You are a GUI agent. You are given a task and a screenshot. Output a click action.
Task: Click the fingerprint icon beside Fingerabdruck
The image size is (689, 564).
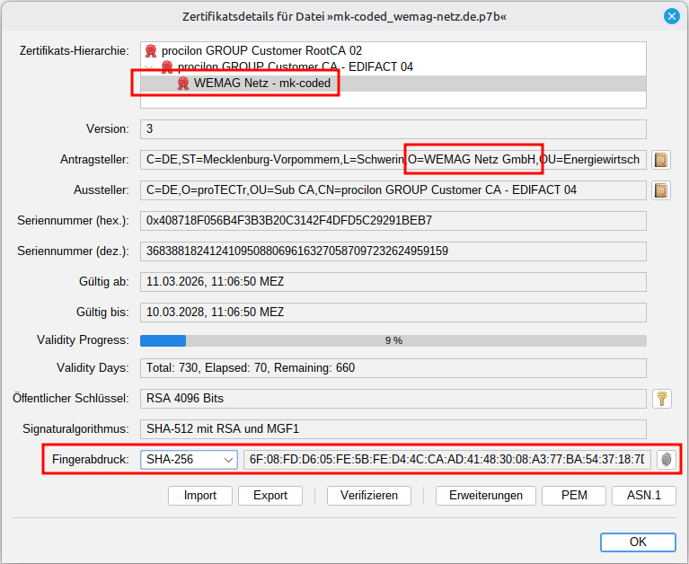click(x=667, y=460)
